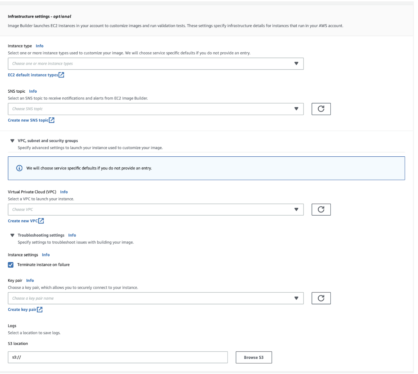Open the Choose SNS topic dropdown
The height and width of the screenshot is (374, 418).
point(156,109)
